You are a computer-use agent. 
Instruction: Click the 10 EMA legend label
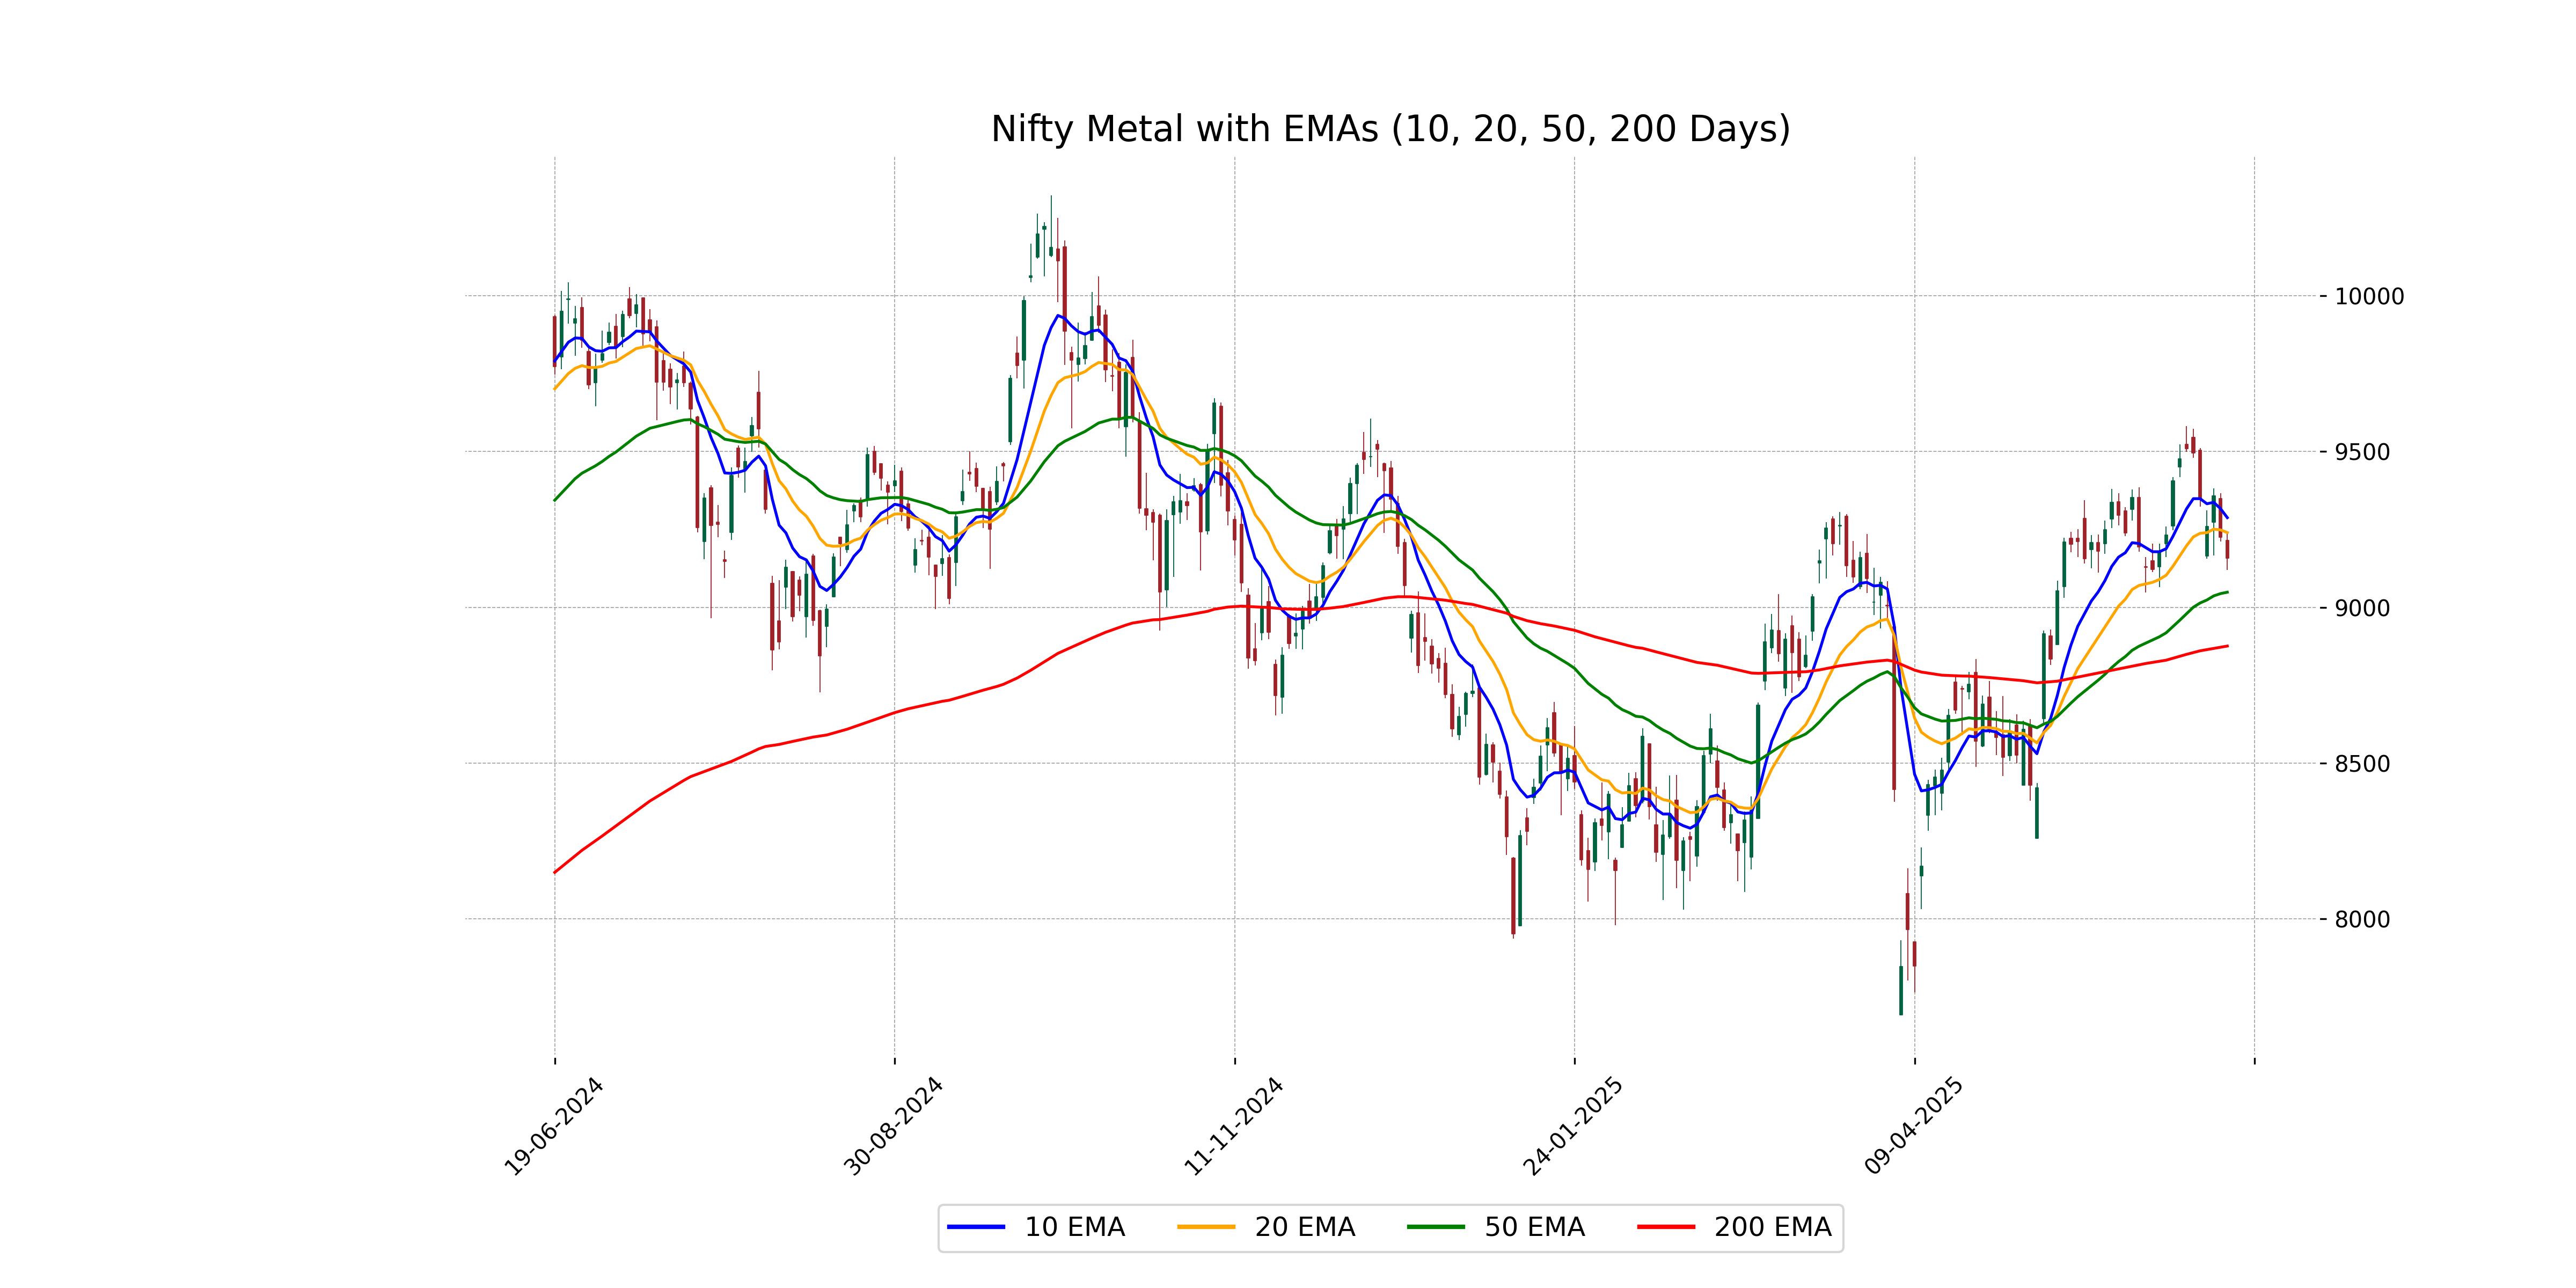(x=1074, y=1227)
